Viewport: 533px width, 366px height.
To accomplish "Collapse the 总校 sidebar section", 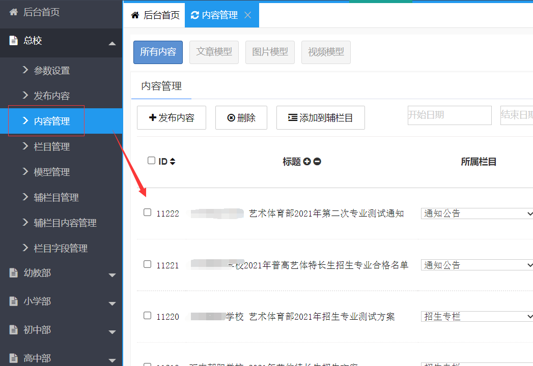I will click(112, 43).
